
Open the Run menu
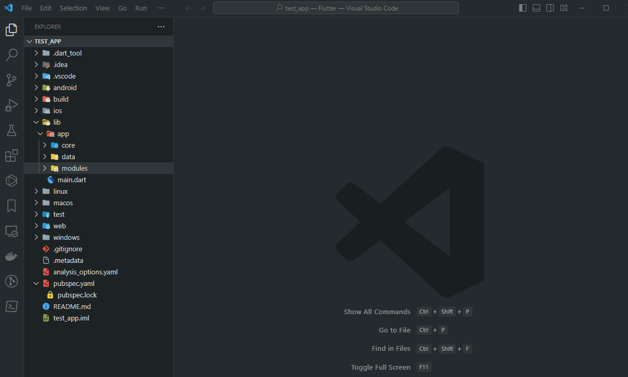pos(141,8)
